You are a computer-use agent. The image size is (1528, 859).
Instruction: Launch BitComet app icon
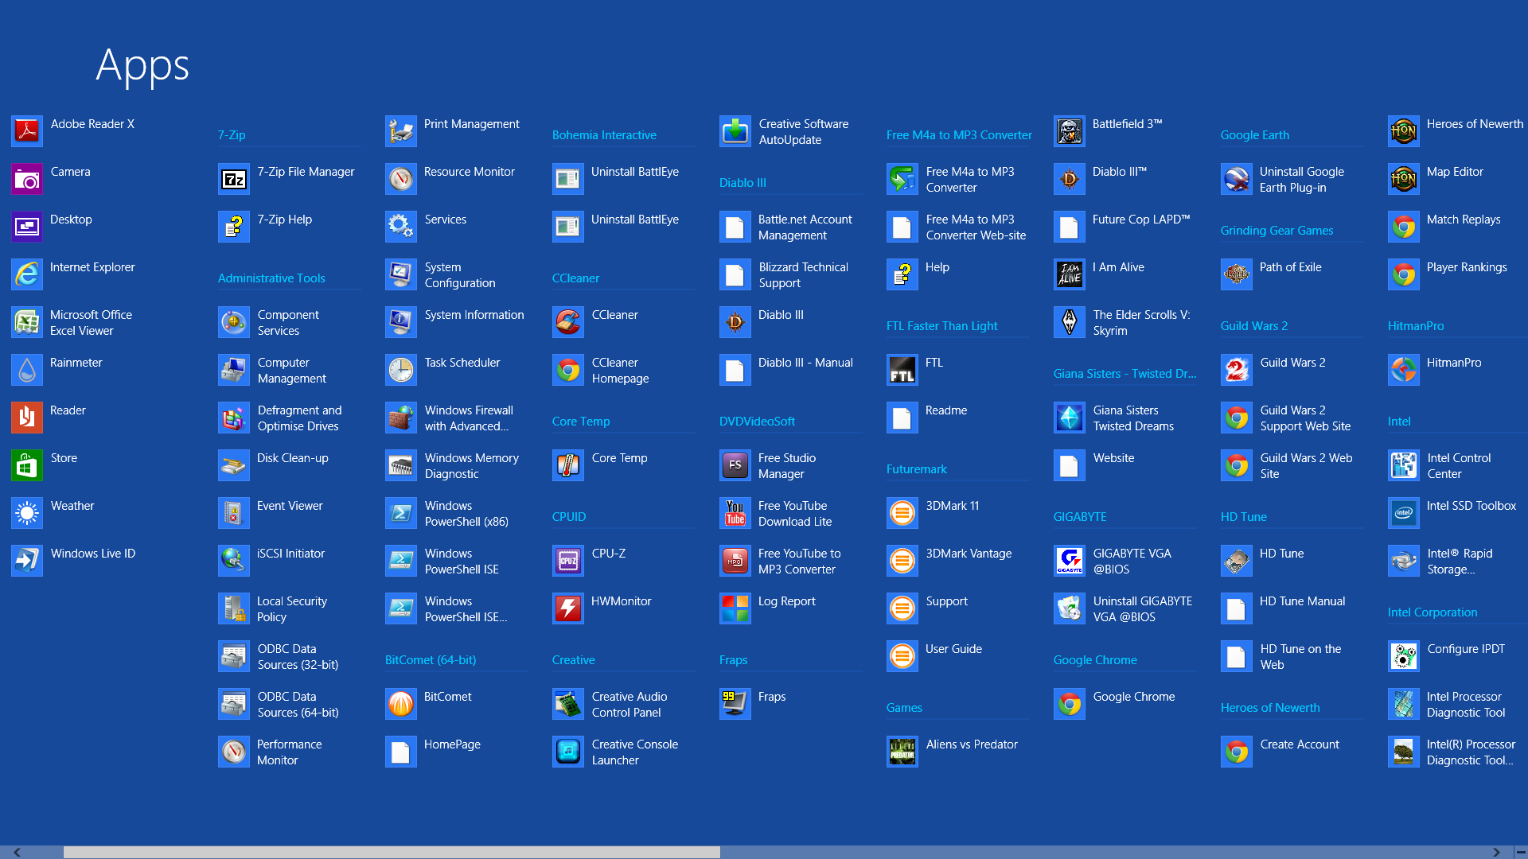[x=401, y=704]
